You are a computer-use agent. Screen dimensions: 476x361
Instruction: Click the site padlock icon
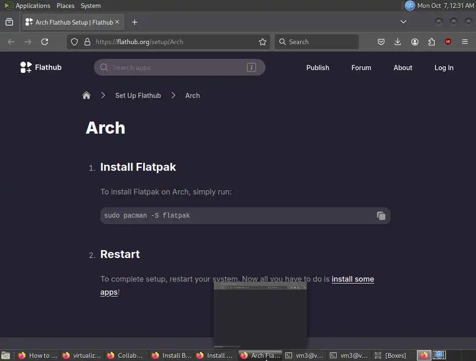87,42
